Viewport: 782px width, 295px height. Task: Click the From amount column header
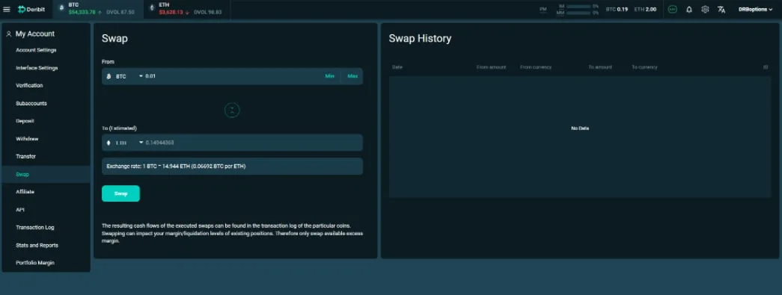click(x=491, y=67)
